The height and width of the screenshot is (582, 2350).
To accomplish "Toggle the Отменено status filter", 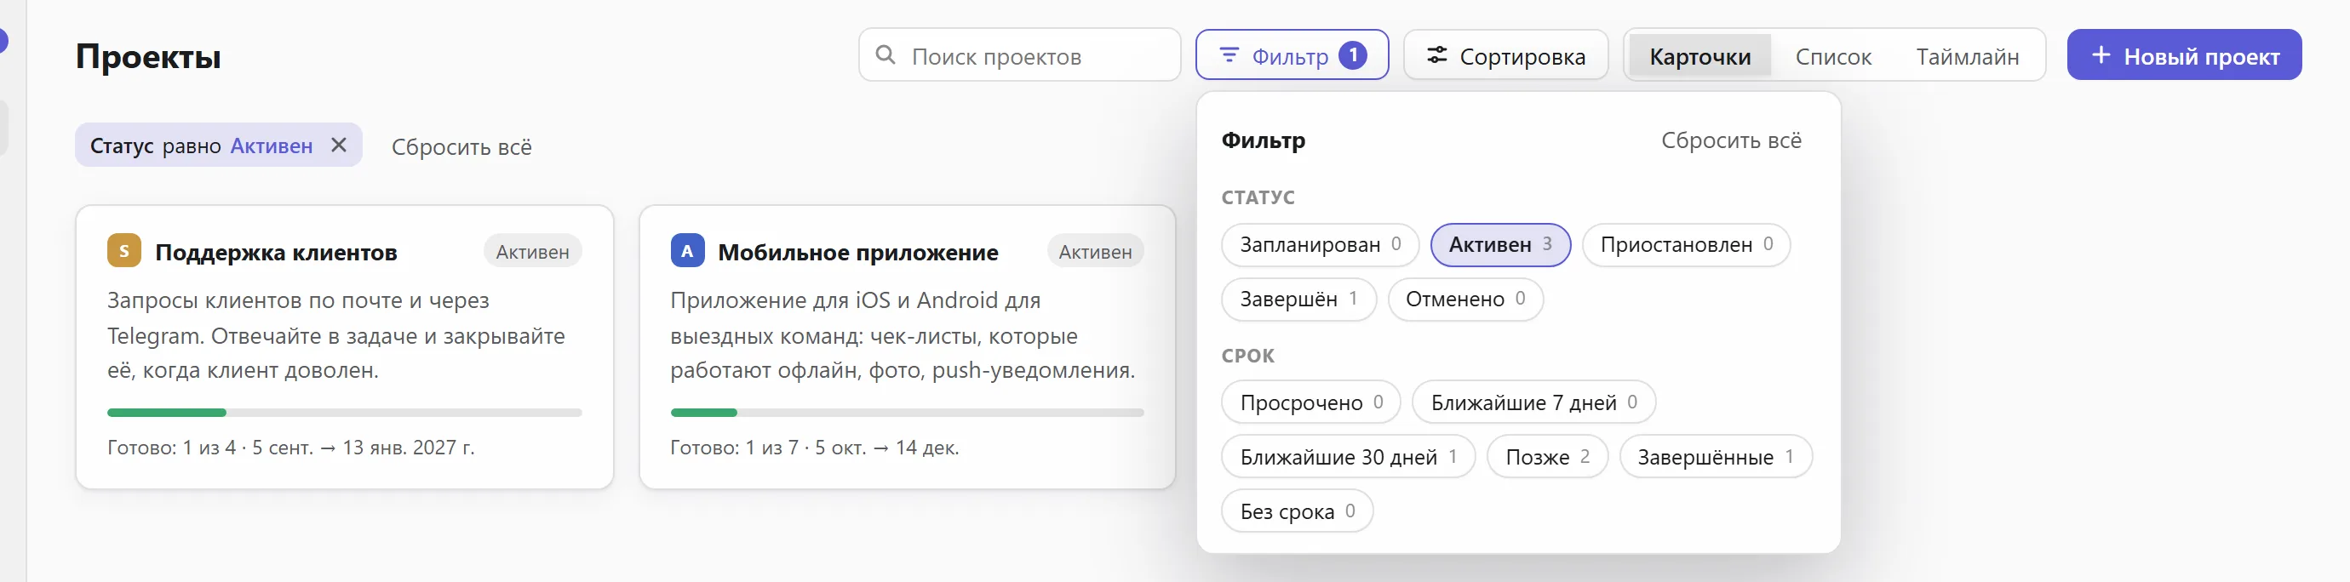I will [1465, 300].
